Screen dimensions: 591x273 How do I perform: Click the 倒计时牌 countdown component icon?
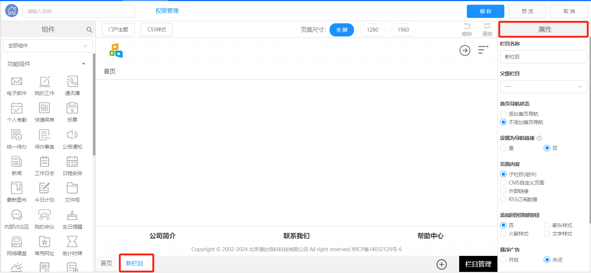[x=72, y=242]
